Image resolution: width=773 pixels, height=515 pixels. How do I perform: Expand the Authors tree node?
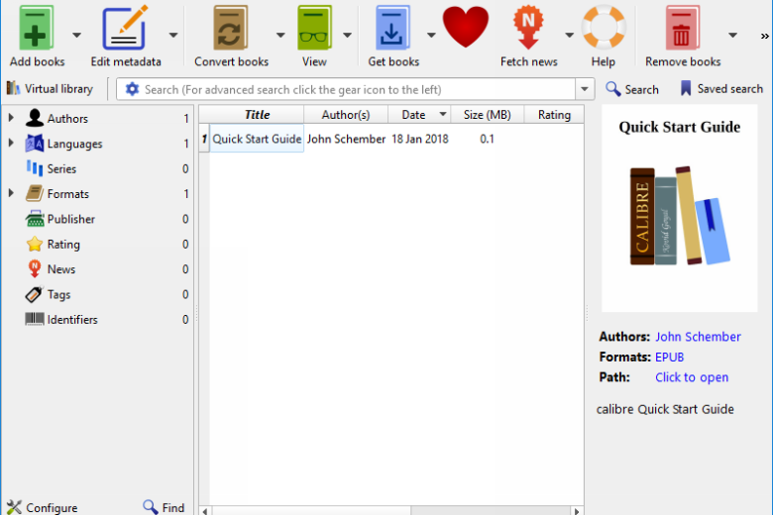11,118
